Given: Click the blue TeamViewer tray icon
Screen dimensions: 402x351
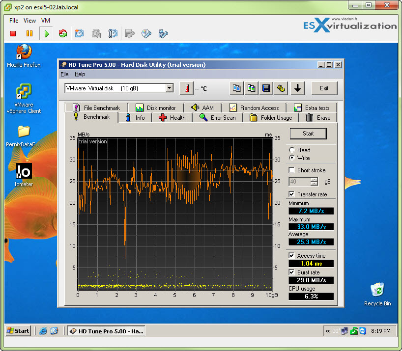Looking at the screenshot, I should 363,331.
